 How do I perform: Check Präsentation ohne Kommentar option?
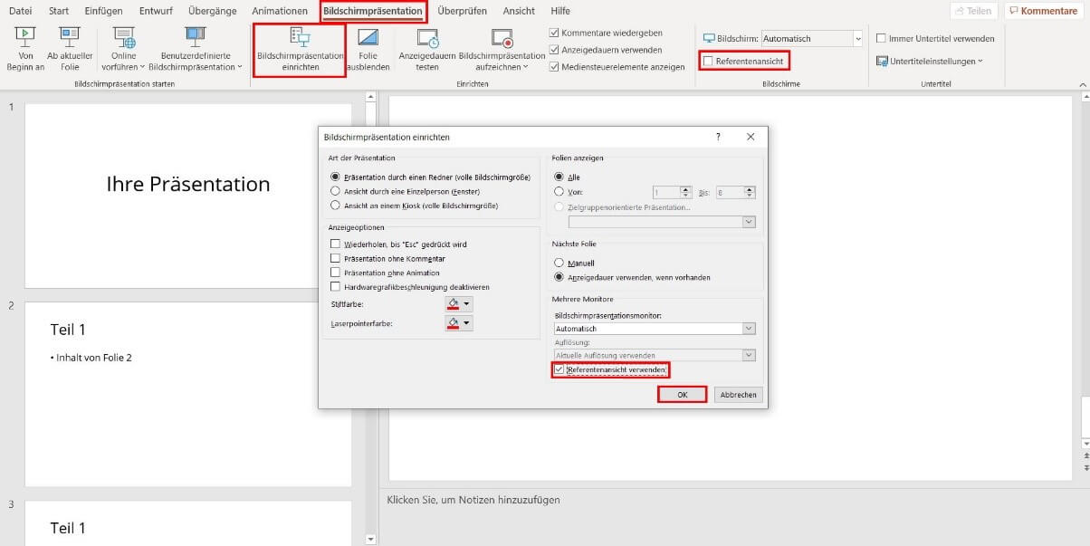click(336, 259)
